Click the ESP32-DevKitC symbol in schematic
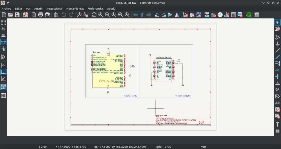This screenshot has height=149, width=281. pyautogui.click(x=108, y=71)
